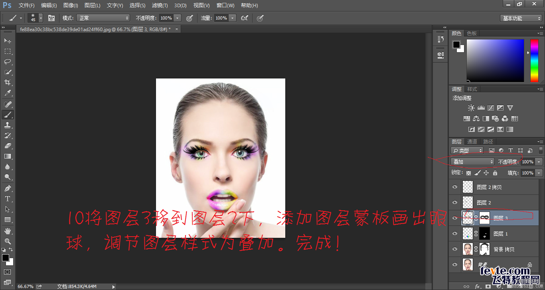Open the status bar document info arrow

[x=113, y=286]
